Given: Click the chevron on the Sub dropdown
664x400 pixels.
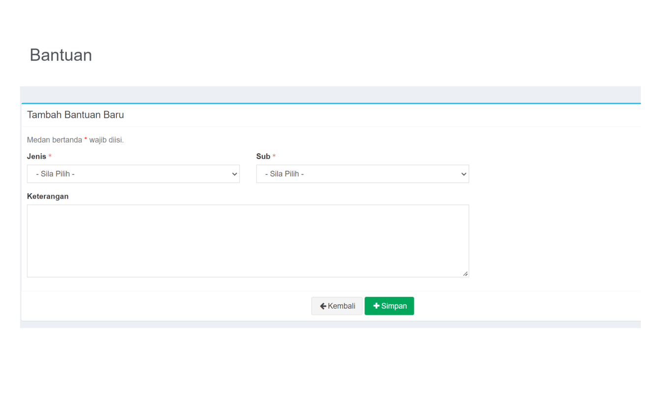Looking at the screenshot, I should 463,173.
